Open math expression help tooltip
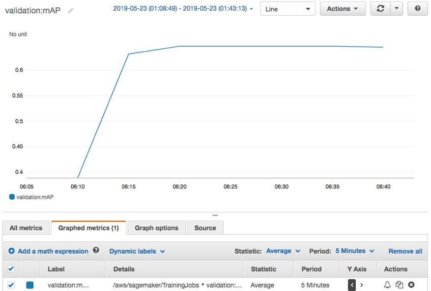The width and height of the screenshot is (431, 291). (x=96, y=250)
